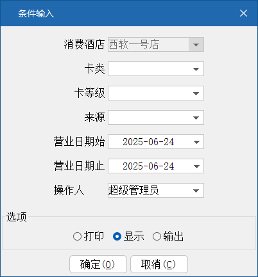The width and height of the screenshot is (258, 277).
Task: Open the 营业日期止 date picker arrow
Action: pyautogui.click(x=196, y=166)
